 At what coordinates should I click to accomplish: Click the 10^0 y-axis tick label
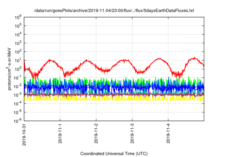click(18, 69)
